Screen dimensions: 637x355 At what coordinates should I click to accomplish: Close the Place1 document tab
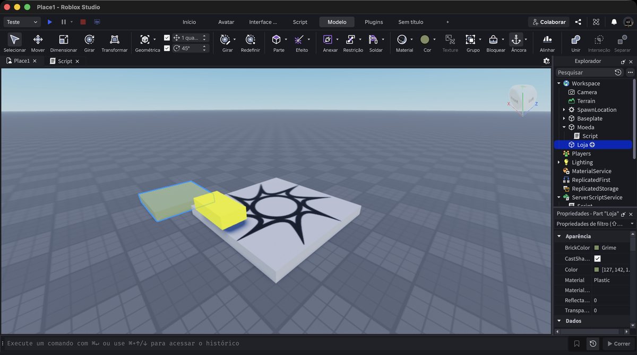coord(35,61)
